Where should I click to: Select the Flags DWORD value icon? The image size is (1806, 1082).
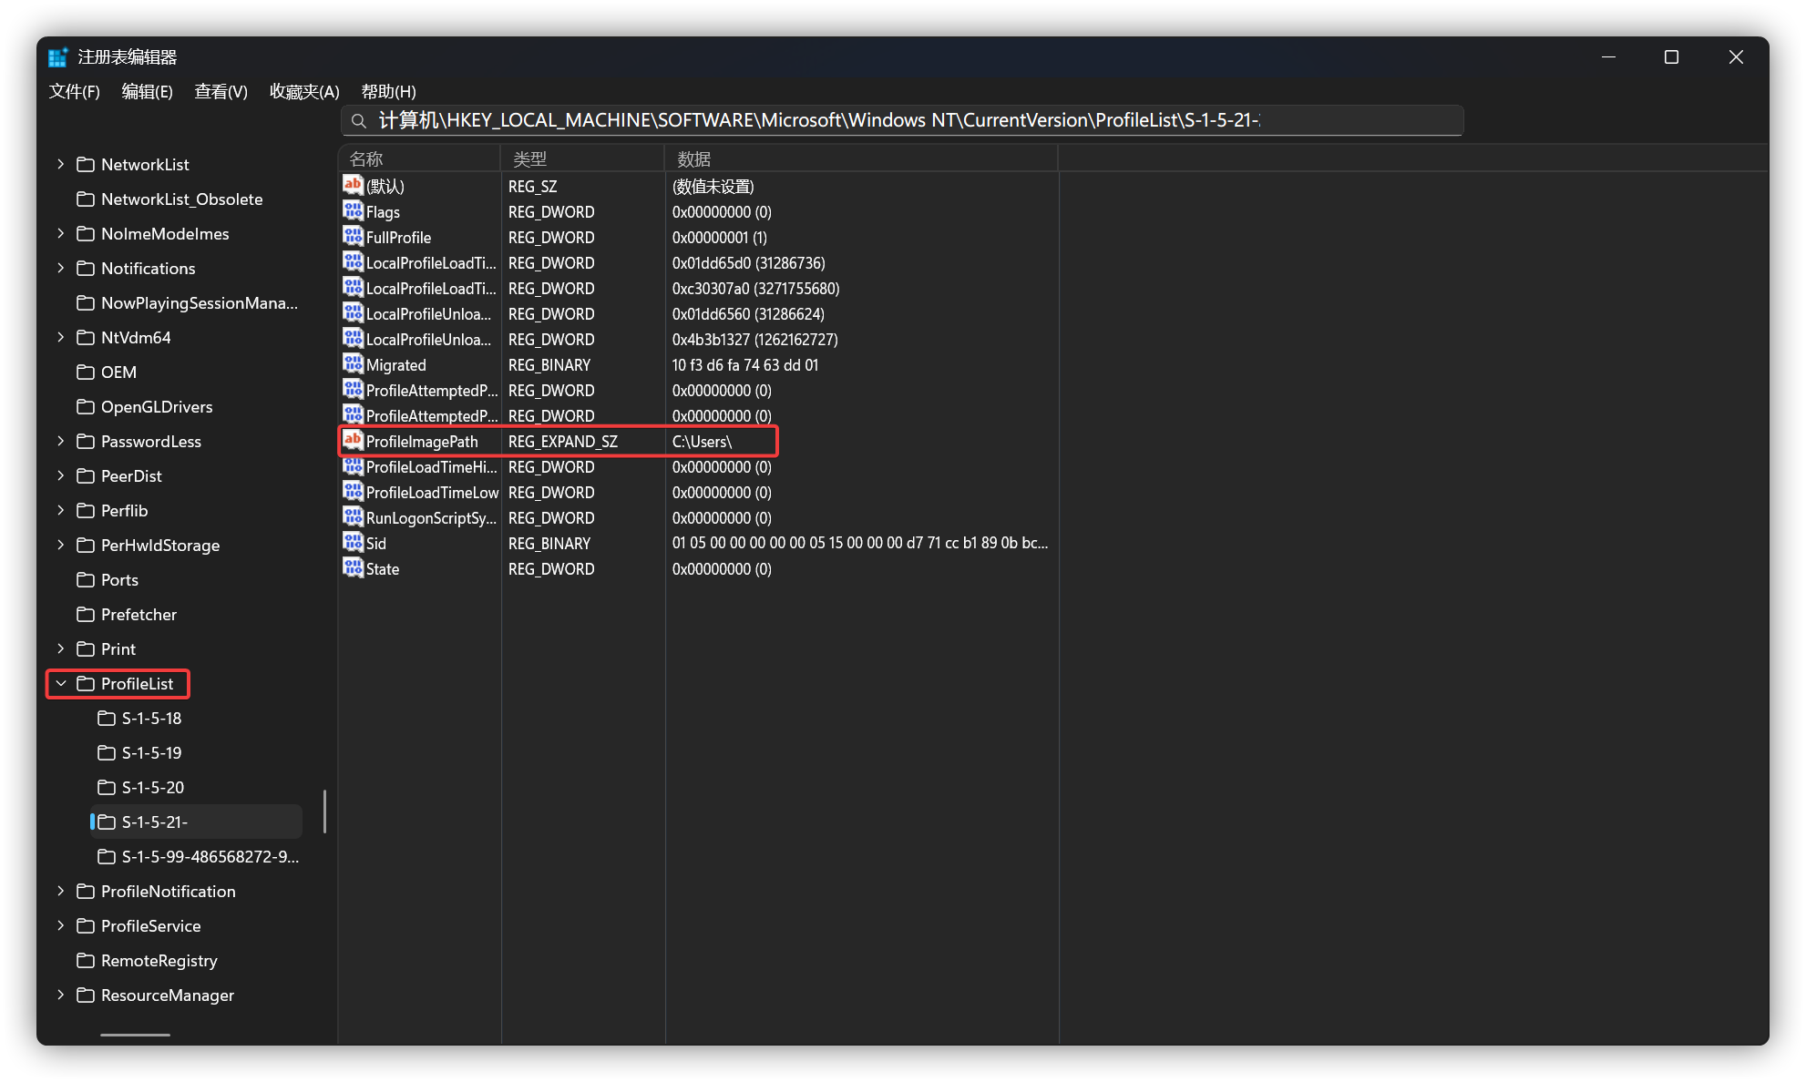353,210
